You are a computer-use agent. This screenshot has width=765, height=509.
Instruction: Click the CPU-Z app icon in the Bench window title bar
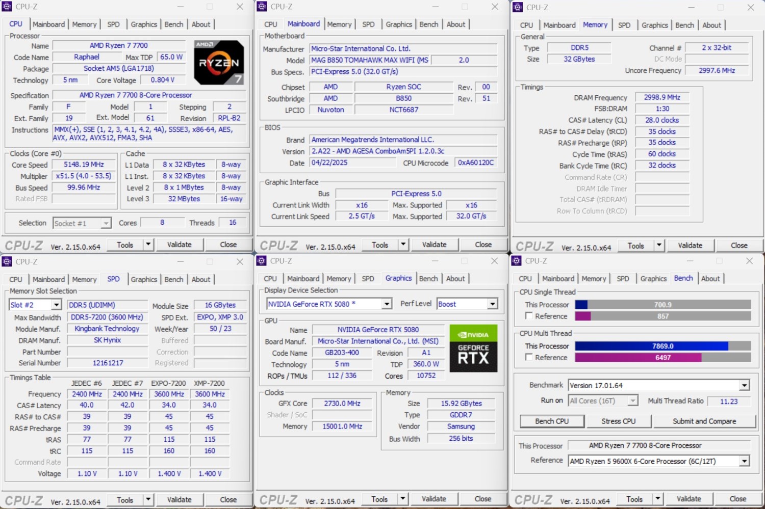(517, 261)
